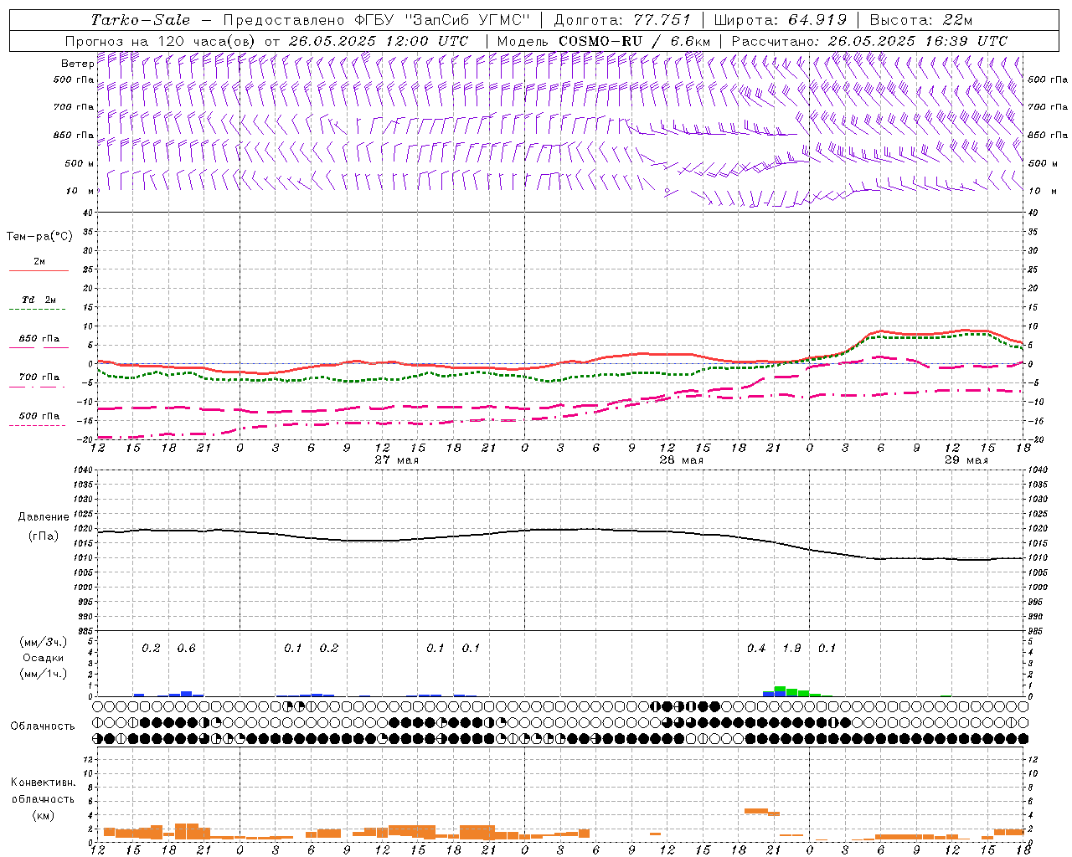The image size is (1072, 857).
Task: Select the Давление pressure panel label
Action: point(44,517)
